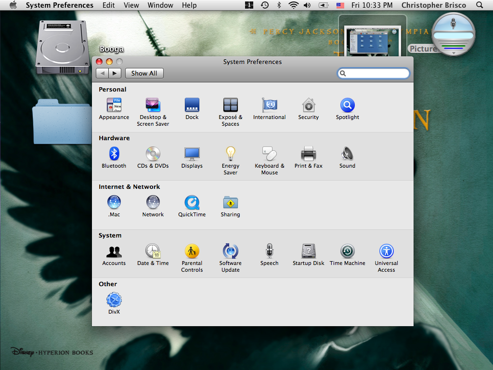
Task: Click the back navigation arrow
Action: (x=103, y=73)
